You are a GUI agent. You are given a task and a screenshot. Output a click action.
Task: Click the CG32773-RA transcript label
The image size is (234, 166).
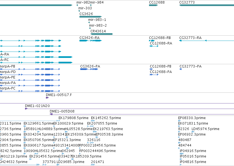(x=191, y=38)
